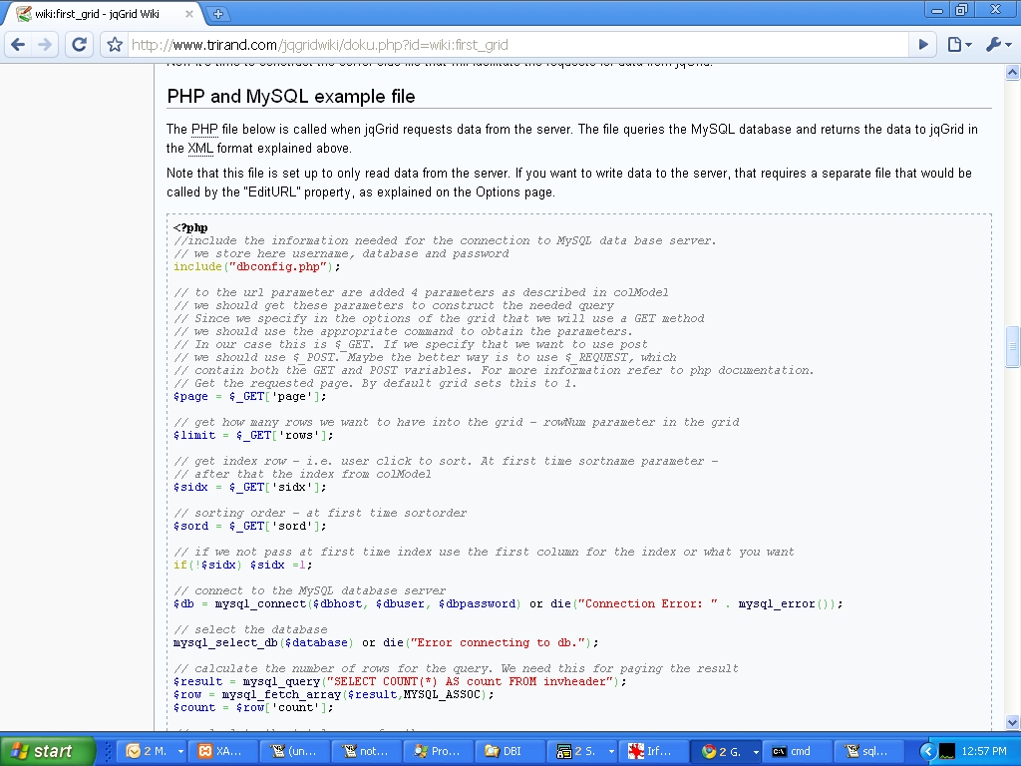Switch to the '(un...' taskbar window
This screenshot has width=1021, height=766.
(x=295, y=751)
